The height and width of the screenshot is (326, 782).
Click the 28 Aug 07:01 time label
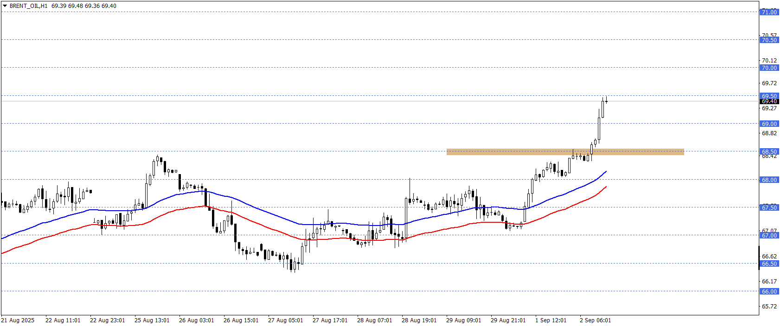(374, 320)
